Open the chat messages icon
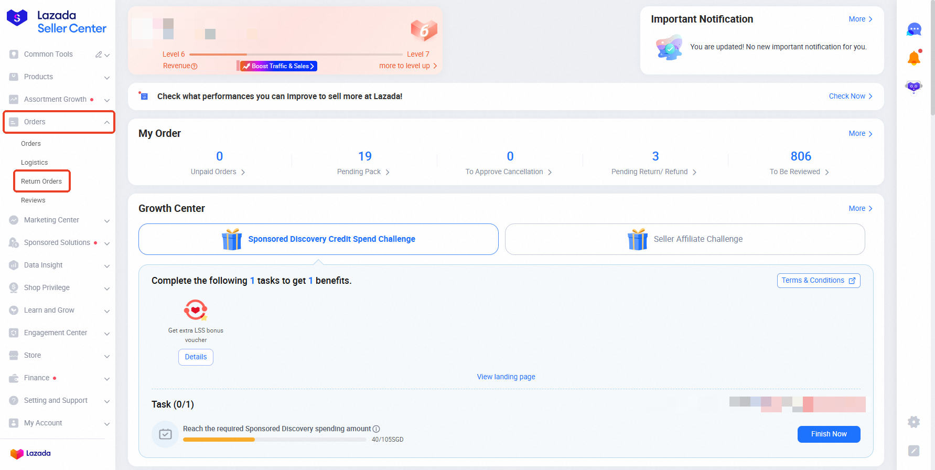935x470 pixels. (x=914, y=29)
